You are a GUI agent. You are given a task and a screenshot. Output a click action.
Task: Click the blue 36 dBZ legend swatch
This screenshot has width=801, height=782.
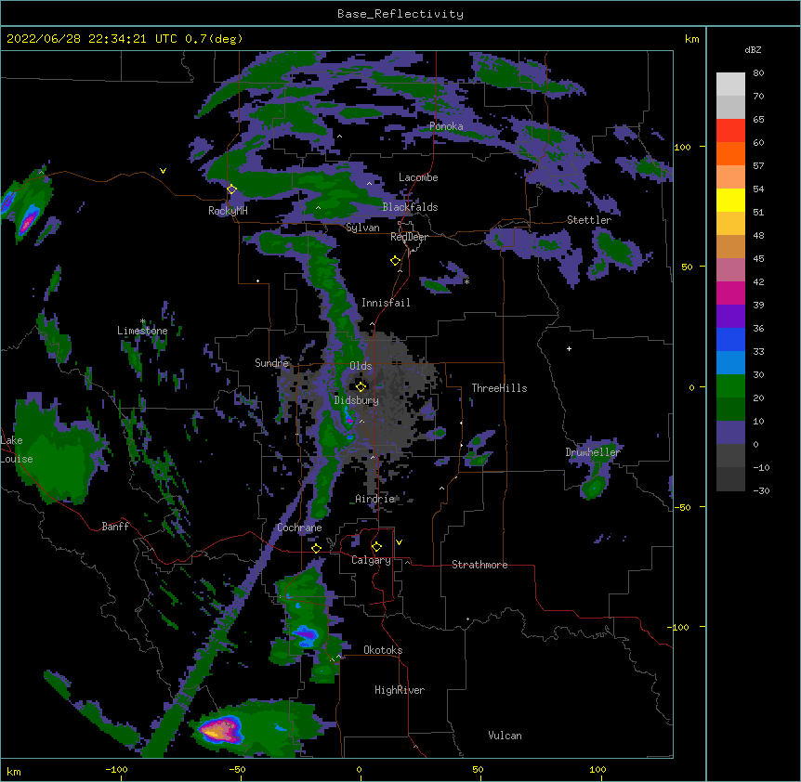tap(730, 339)
